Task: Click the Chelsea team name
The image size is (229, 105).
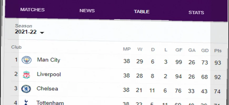Action: click(47, 89)
